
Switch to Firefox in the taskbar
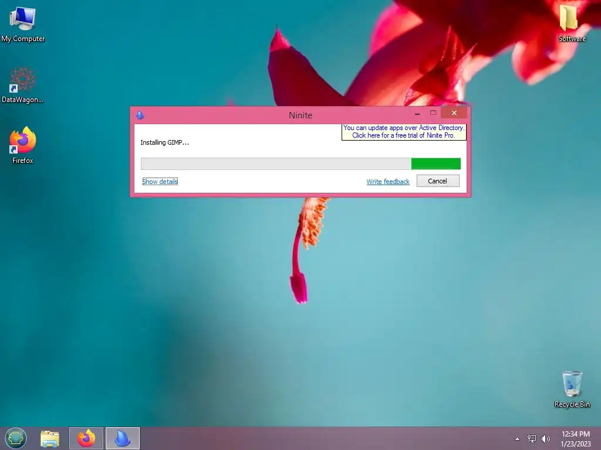tap(86, 438)
